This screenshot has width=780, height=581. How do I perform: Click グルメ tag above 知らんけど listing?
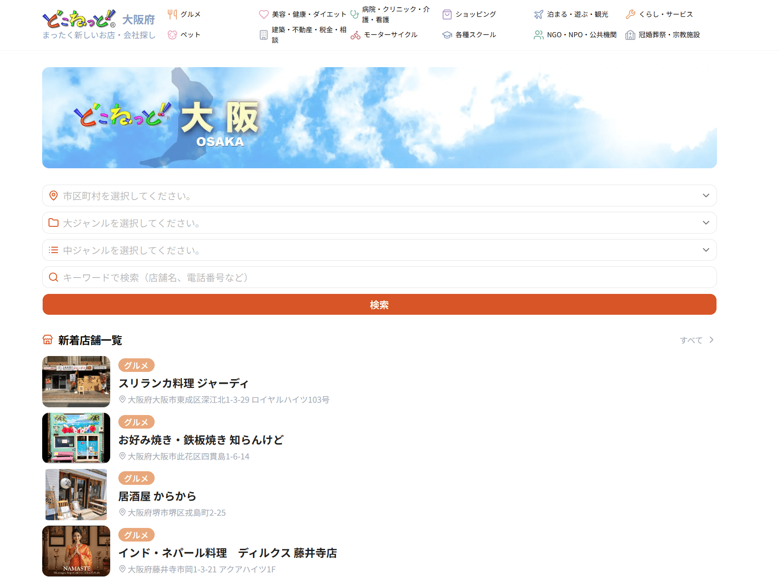tap(136, 422)
